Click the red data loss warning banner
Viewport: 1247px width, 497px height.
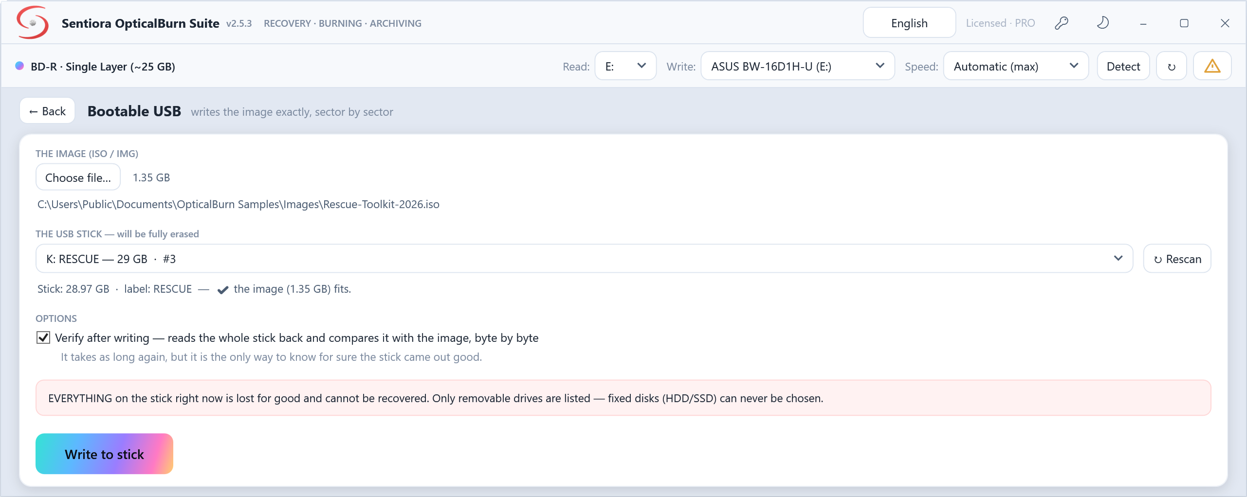click(623, 398)
